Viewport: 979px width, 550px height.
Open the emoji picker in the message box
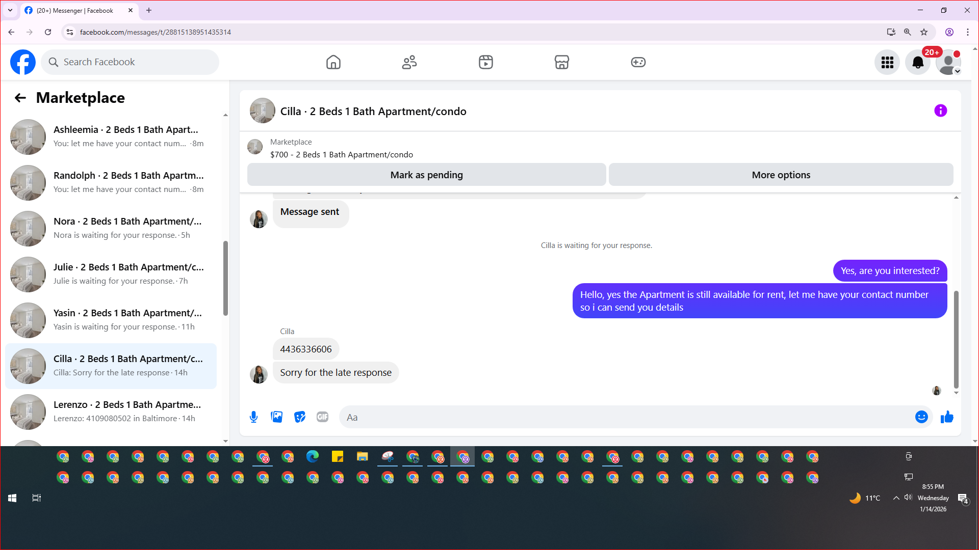921,417
